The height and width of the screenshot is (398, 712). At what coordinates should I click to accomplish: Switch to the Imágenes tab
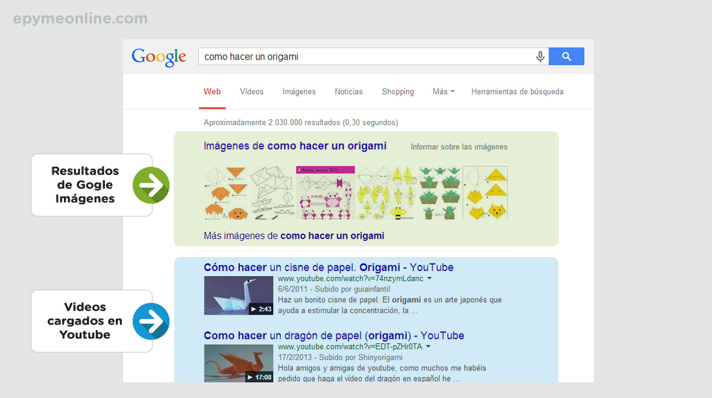click(x=299, y=92)
